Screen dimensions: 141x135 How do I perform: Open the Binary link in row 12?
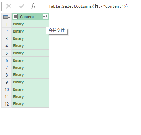18,104
